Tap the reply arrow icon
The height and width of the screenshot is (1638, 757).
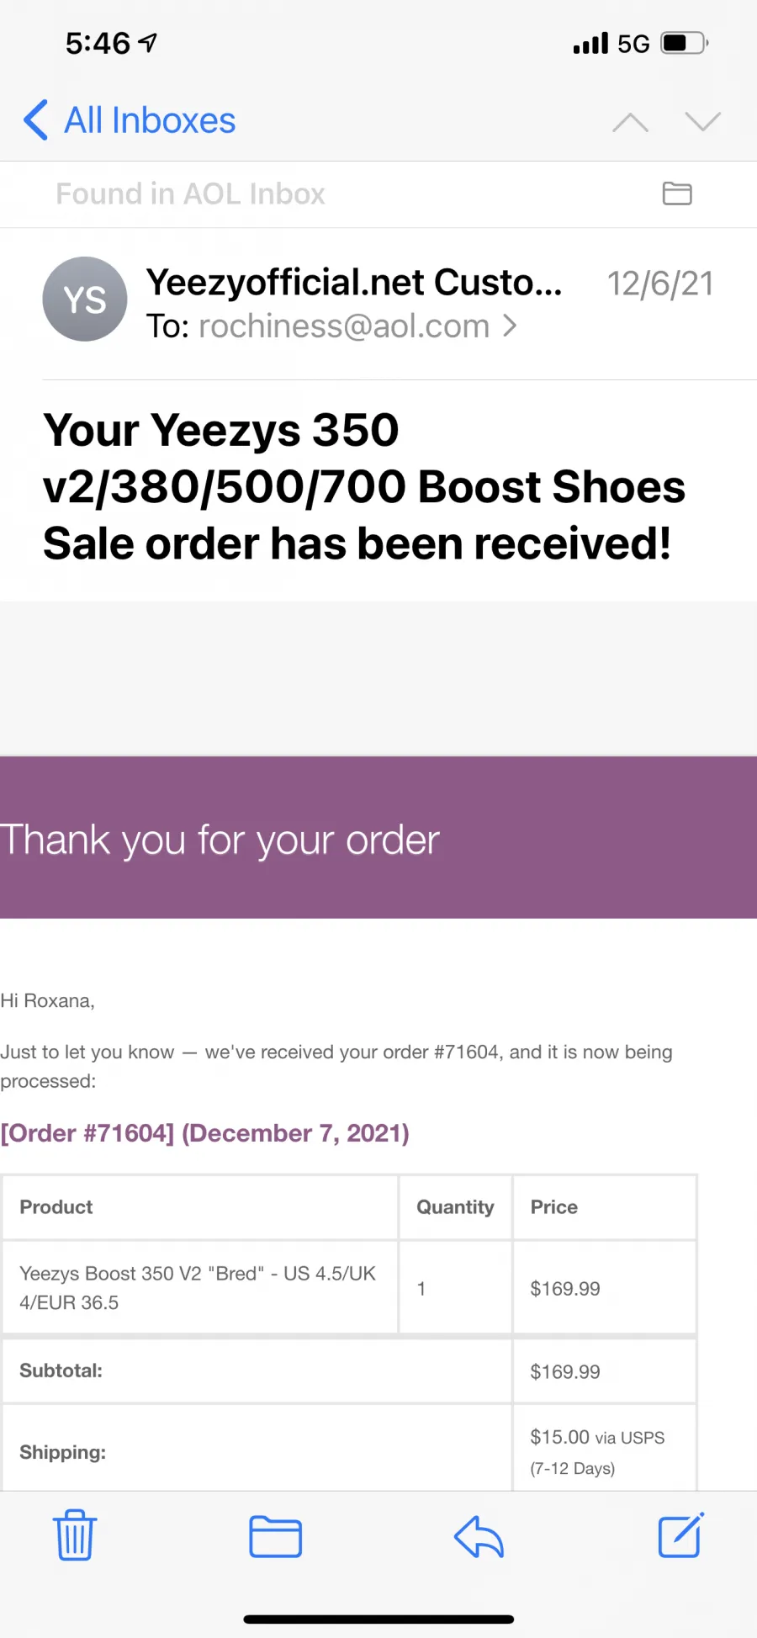[479, 1536]
